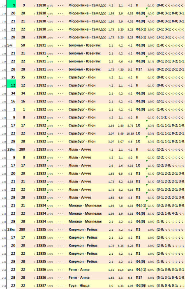Click the odds cell 2,3 in Болонья row

pyautogui.click(x=111, y=61)
